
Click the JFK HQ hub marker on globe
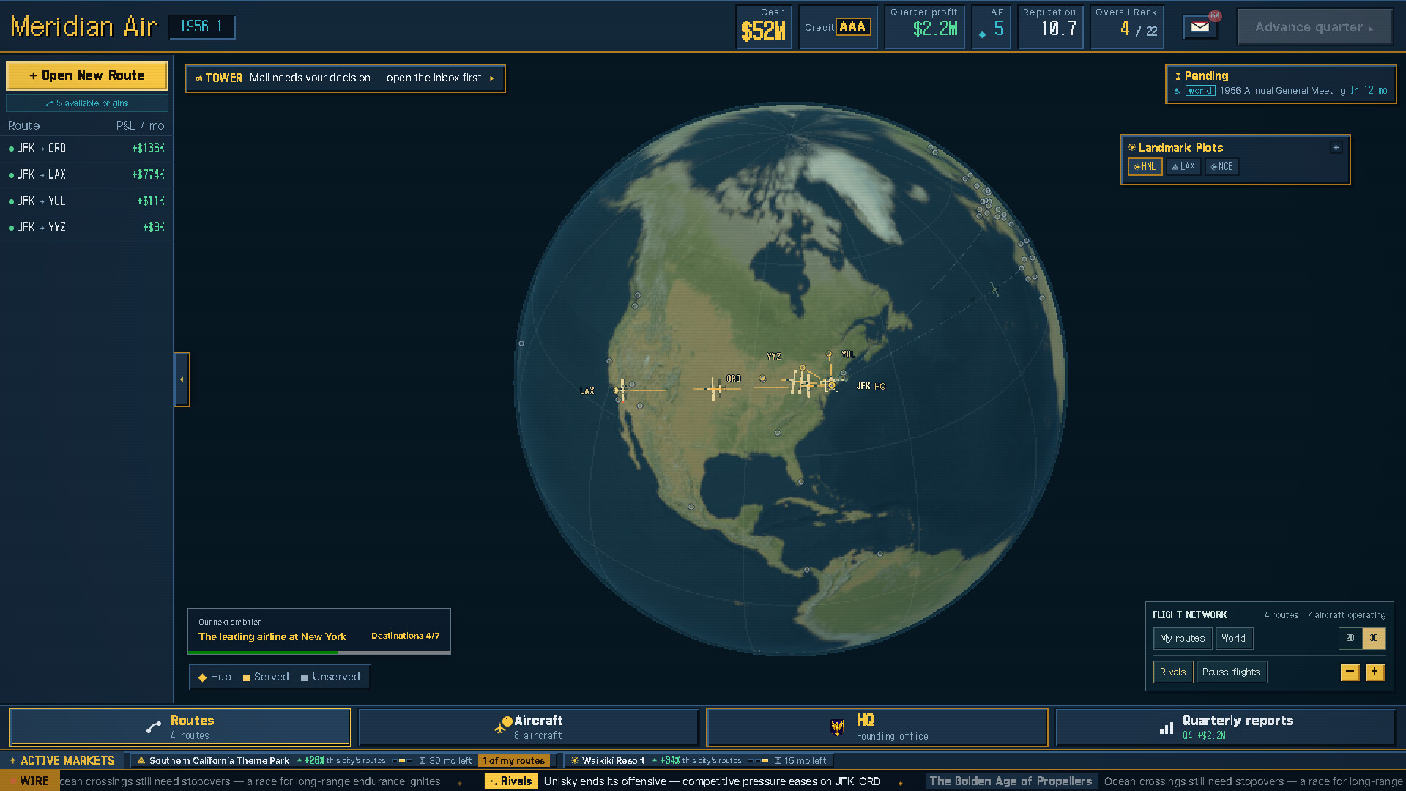(831, 385)
